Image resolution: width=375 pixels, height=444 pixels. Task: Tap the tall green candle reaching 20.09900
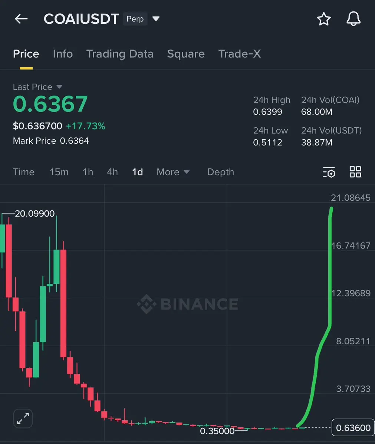click(2, 238)
